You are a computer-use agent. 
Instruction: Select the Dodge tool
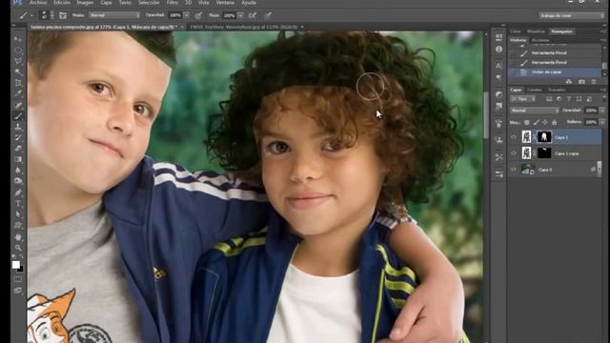pyautogui.click(x=18, y=181)
